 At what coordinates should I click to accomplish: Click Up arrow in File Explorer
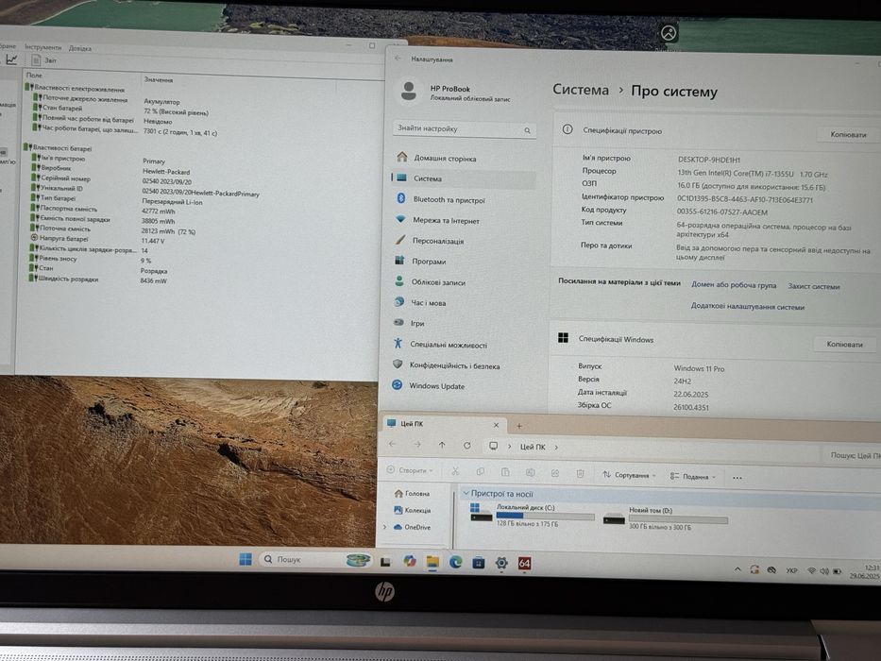click(x=442, y=445)
